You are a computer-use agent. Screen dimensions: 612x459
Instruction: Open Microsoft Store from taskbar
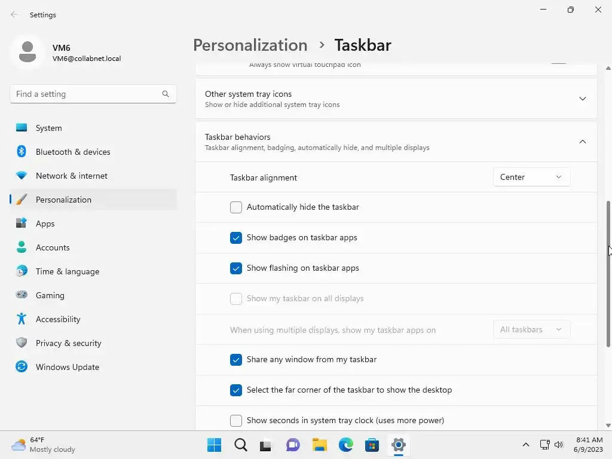[x=372, y=445]
